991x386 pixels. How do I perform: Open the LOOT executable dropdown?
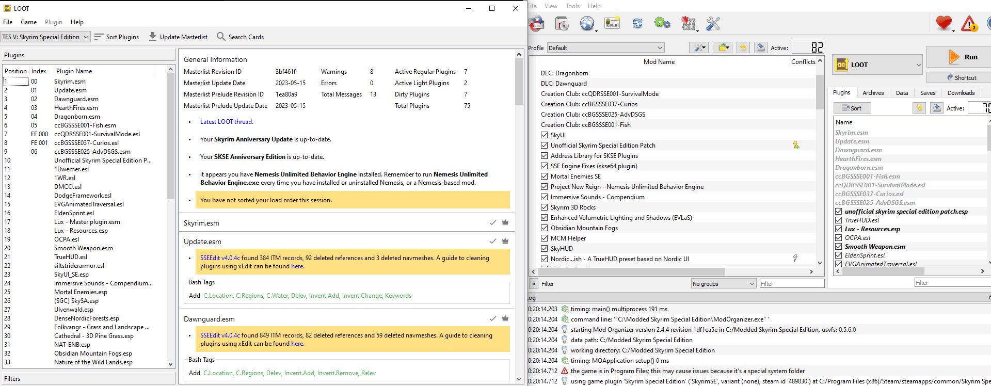877,65
